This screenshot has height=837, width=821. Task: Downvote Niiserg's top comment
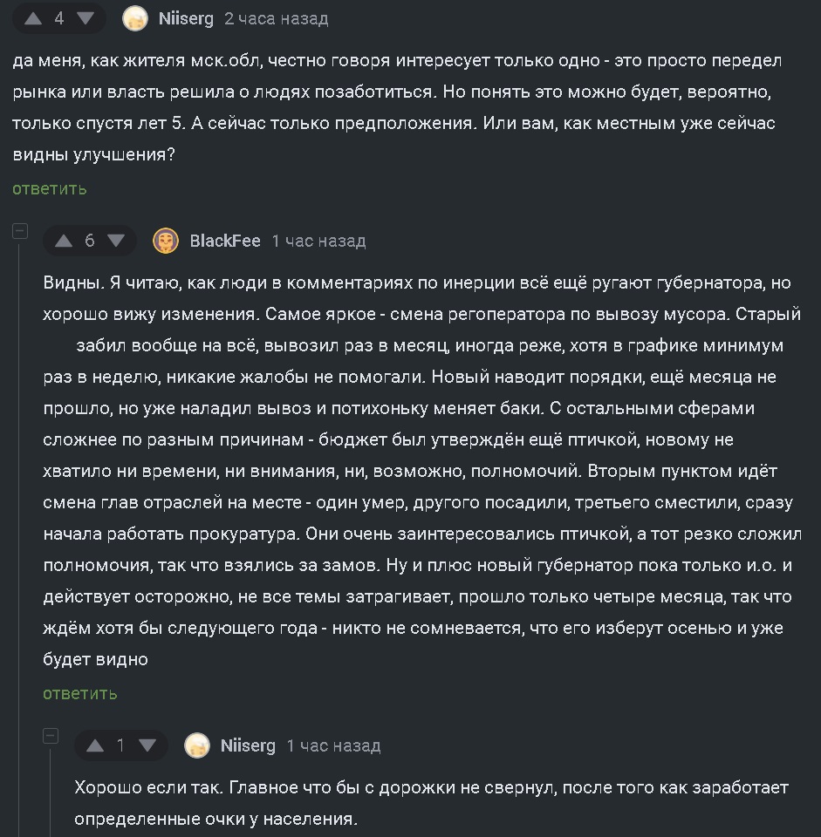86,18
